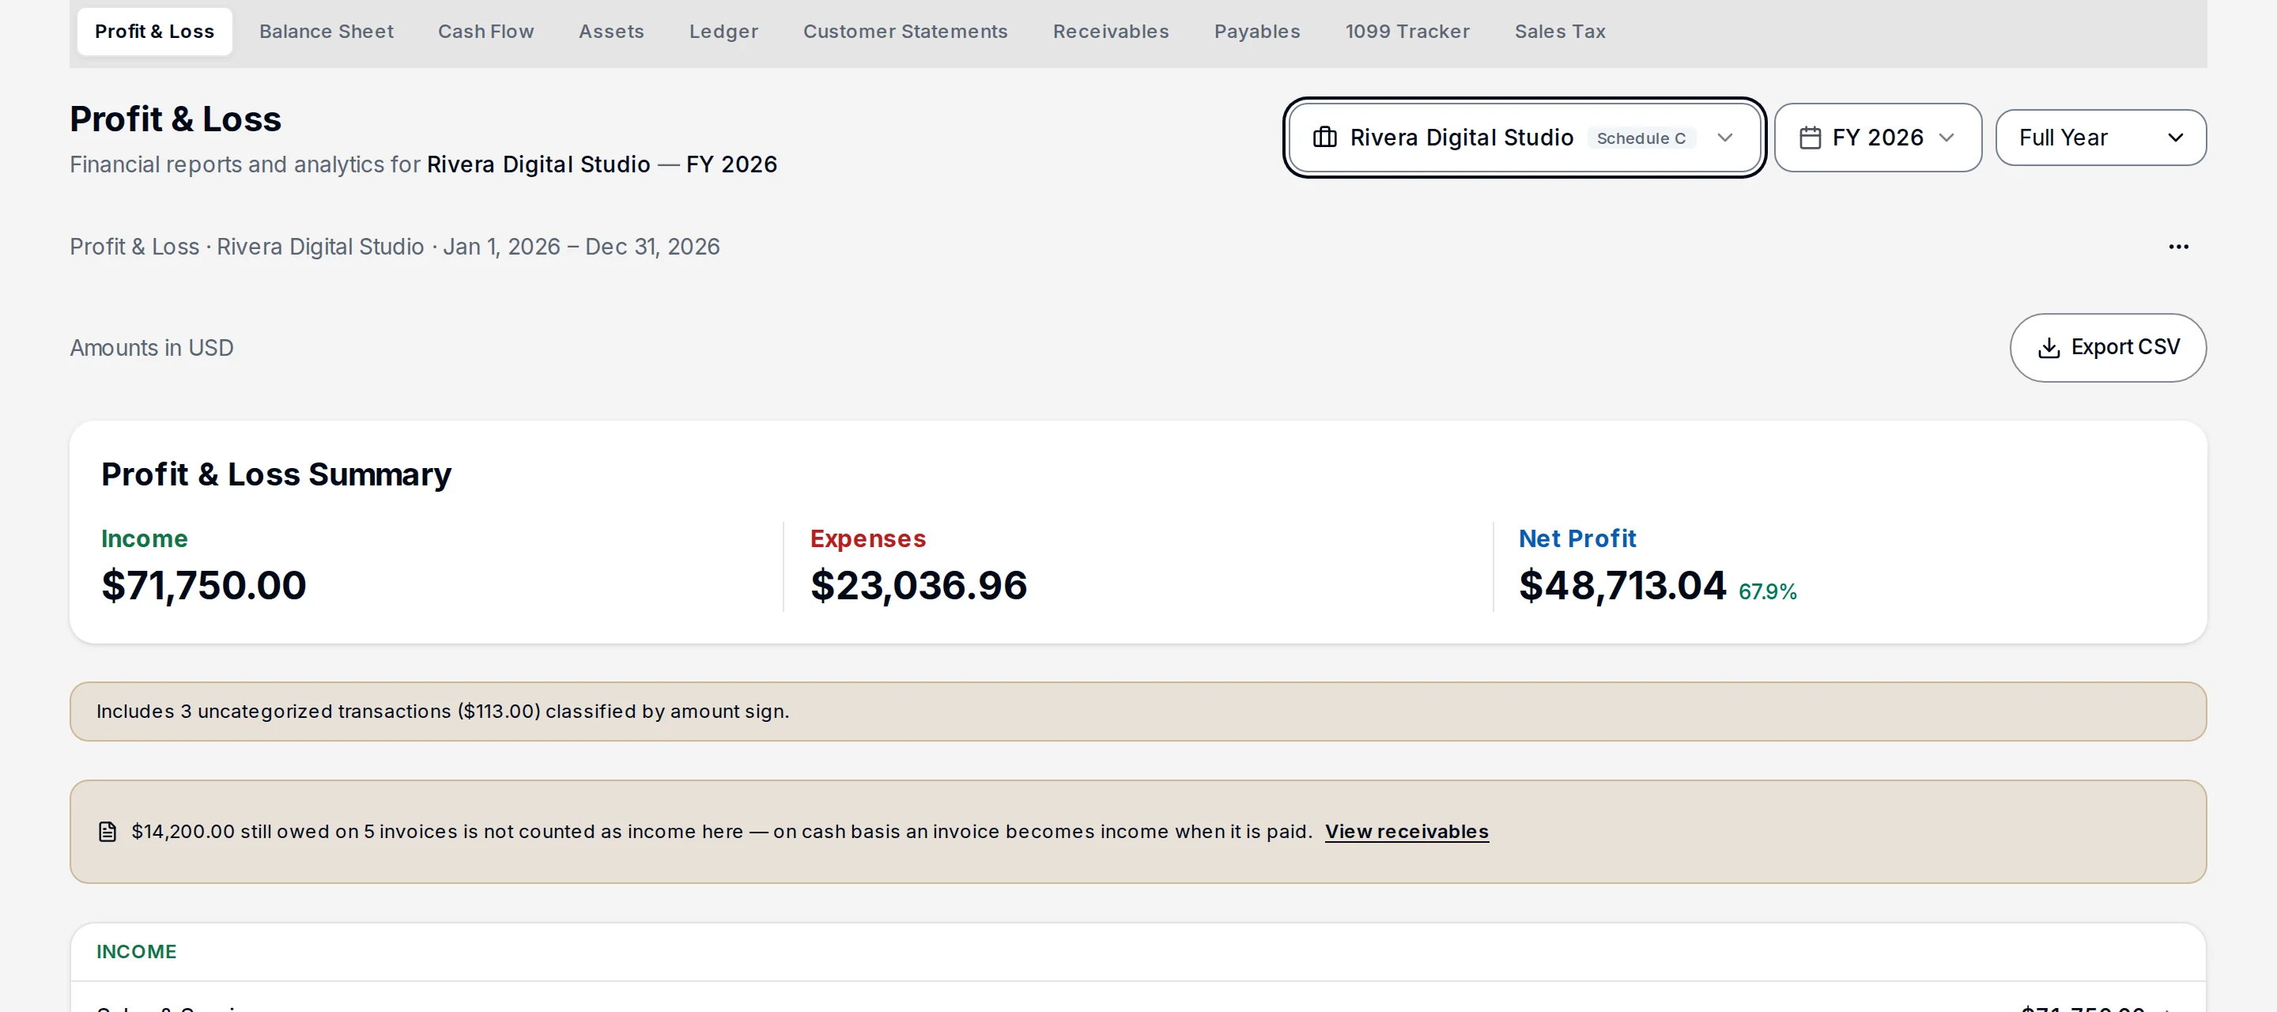Go to the Customer Statements tab
The height and width of the screenshot is (1012, 2277).
pyautogui.click(x=905, y=32)
